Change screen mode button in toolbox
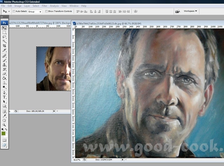This screenshot has width=224, height=166. click(x=4, y=146)
